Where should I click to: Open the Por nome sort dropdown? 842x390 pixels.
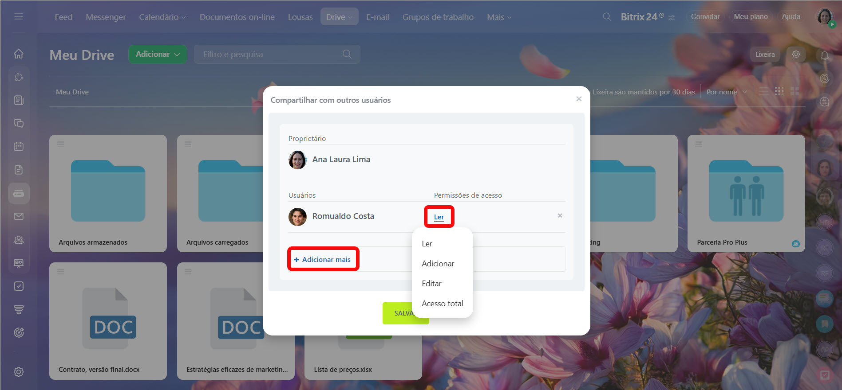[727, 92]
